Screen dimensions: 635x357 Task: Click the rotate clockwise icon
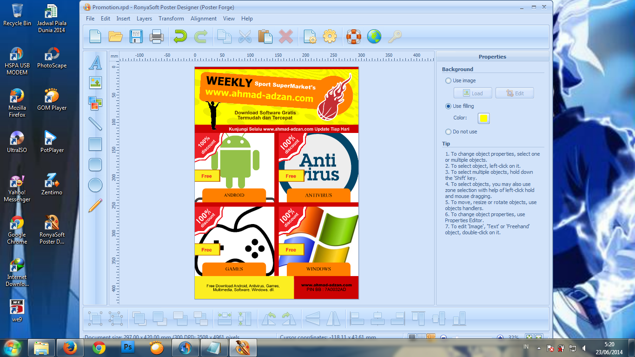click(x=289, y=318)
